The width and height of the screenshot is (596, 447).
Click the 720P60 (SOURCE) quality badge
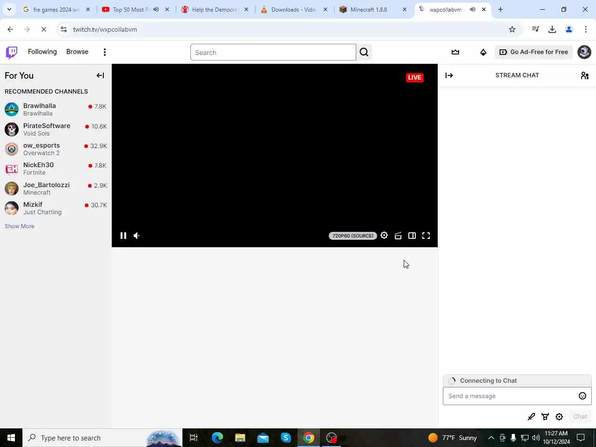[x=353, y=236]
